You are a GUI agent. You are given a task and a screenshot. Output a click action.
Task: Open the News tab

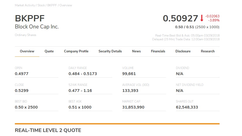pyautogui.click(x=136, y=51)
